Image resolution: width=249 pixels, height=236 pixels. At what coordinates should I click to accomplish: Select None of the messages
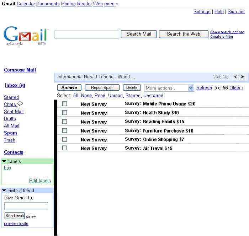(86, 96)
